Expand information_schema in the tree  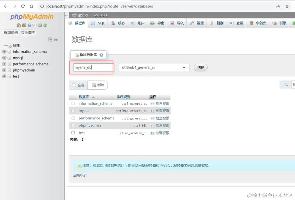4,52
